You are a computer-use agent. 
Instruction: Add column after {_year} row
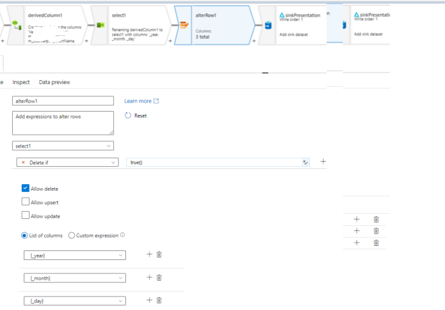(149, 254)
